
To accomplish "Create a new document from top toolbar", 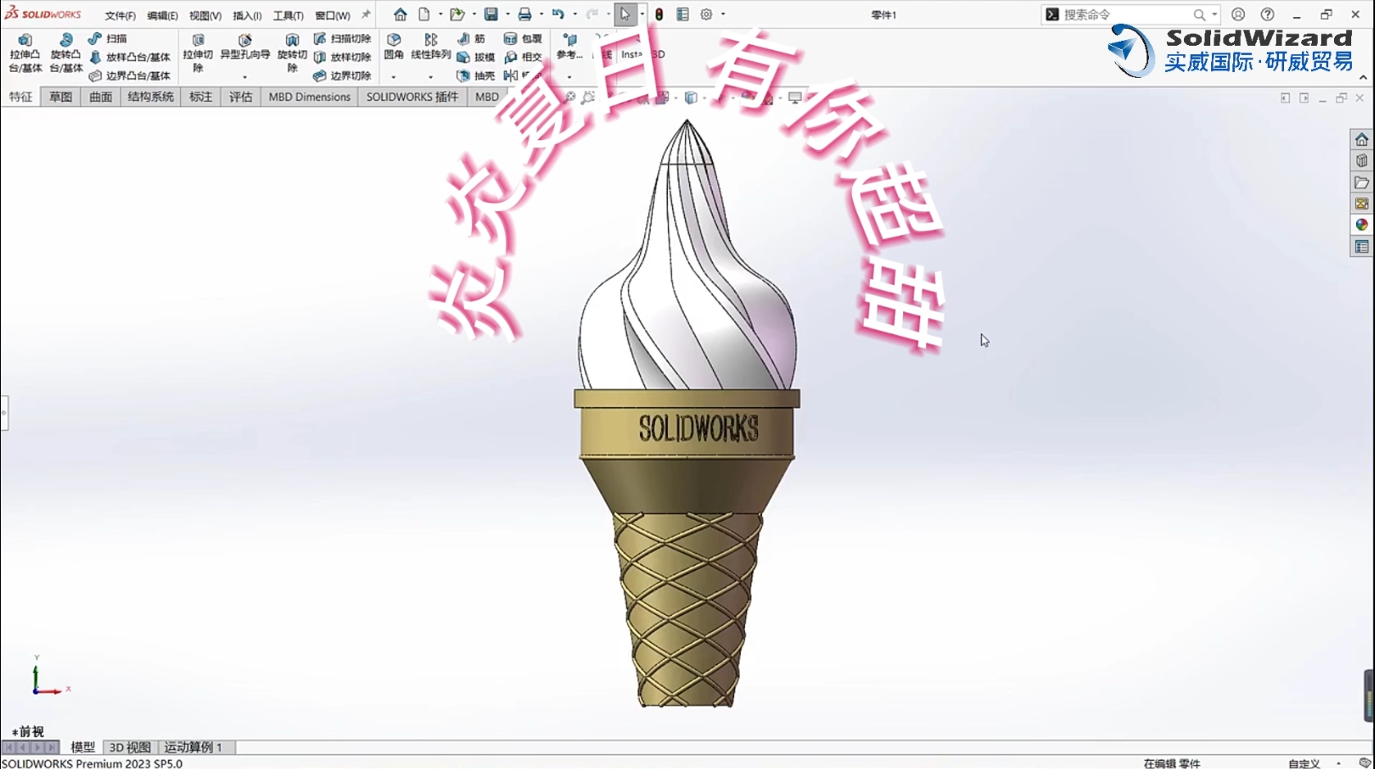I will (424, 14).
